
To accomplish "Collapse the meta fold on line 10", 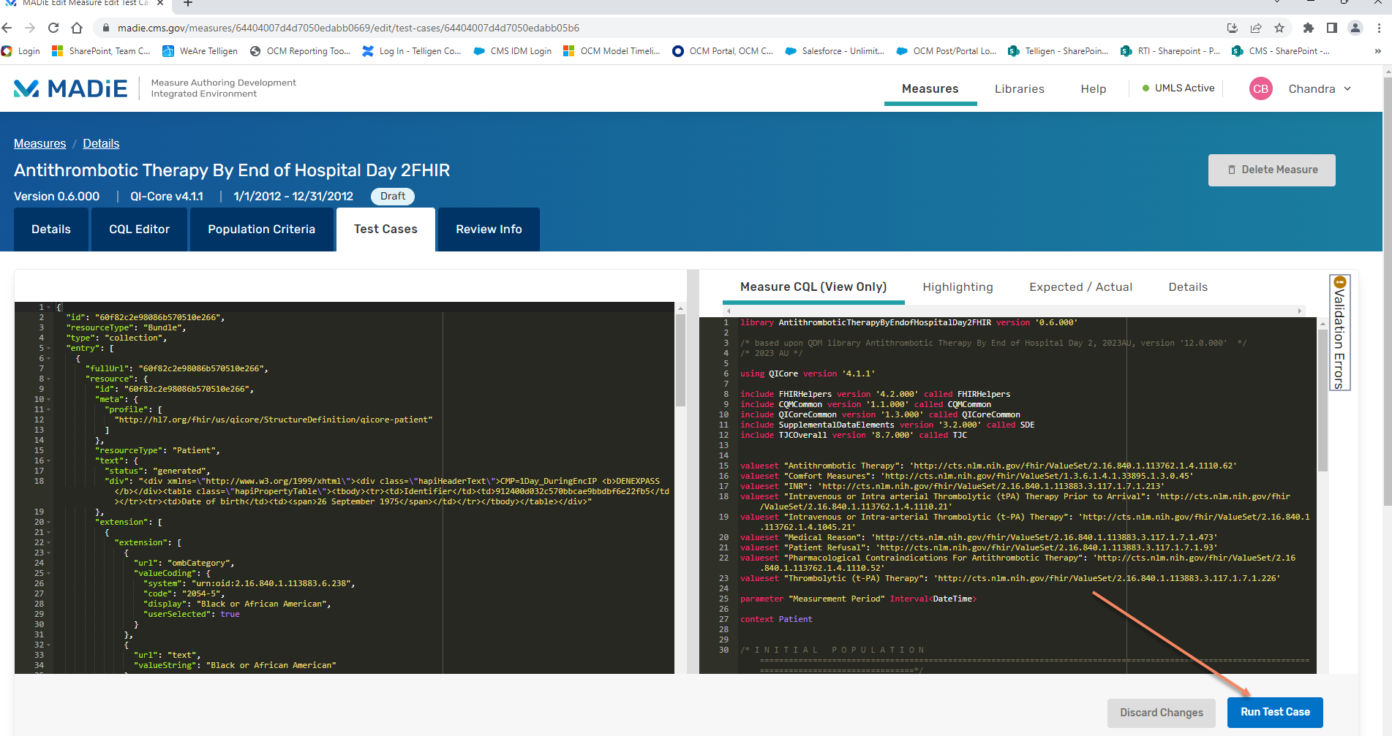I will tap(49, 399).
